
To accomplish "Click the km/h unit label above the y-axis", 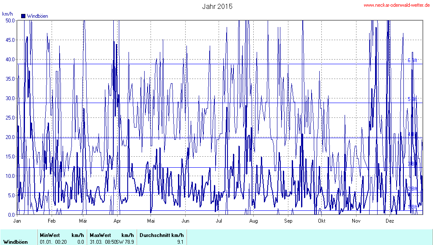I will pos(8,14).
